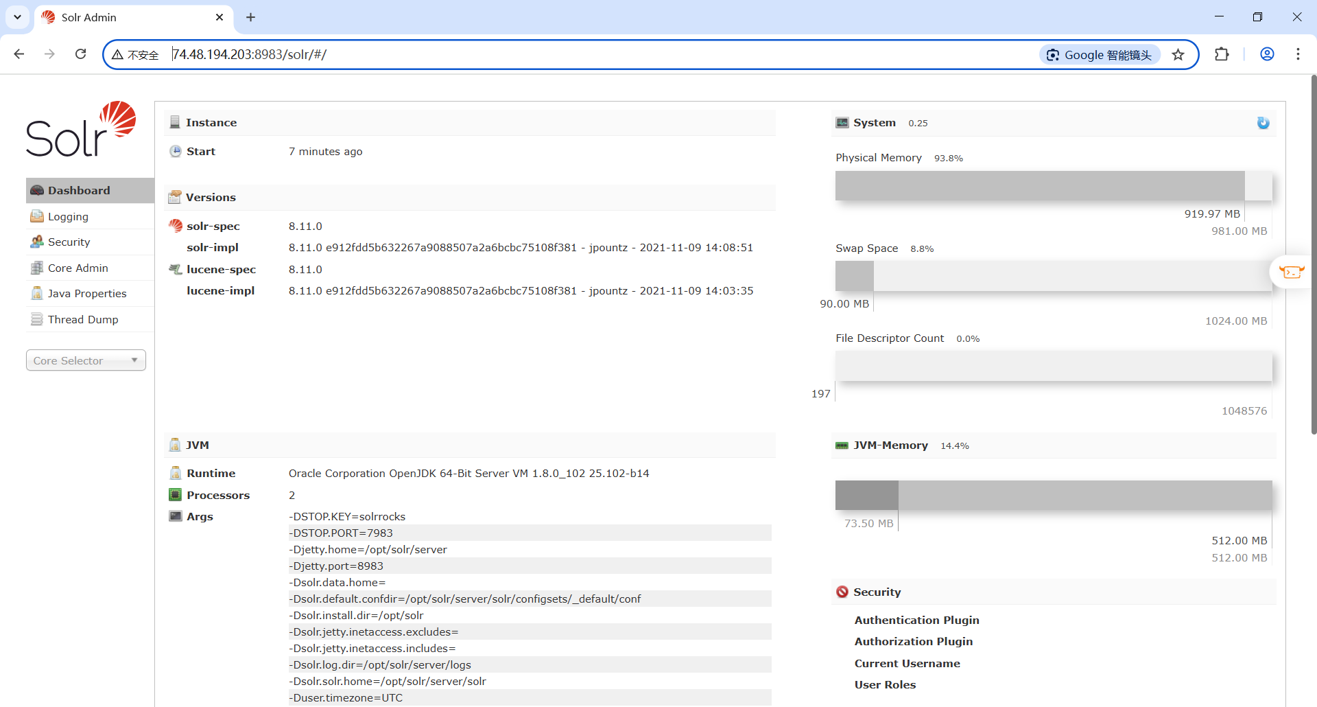Click the File Descriptor Count bar
The width and height of the screenshot is (1317, 707).
[x=1054, y=366]
